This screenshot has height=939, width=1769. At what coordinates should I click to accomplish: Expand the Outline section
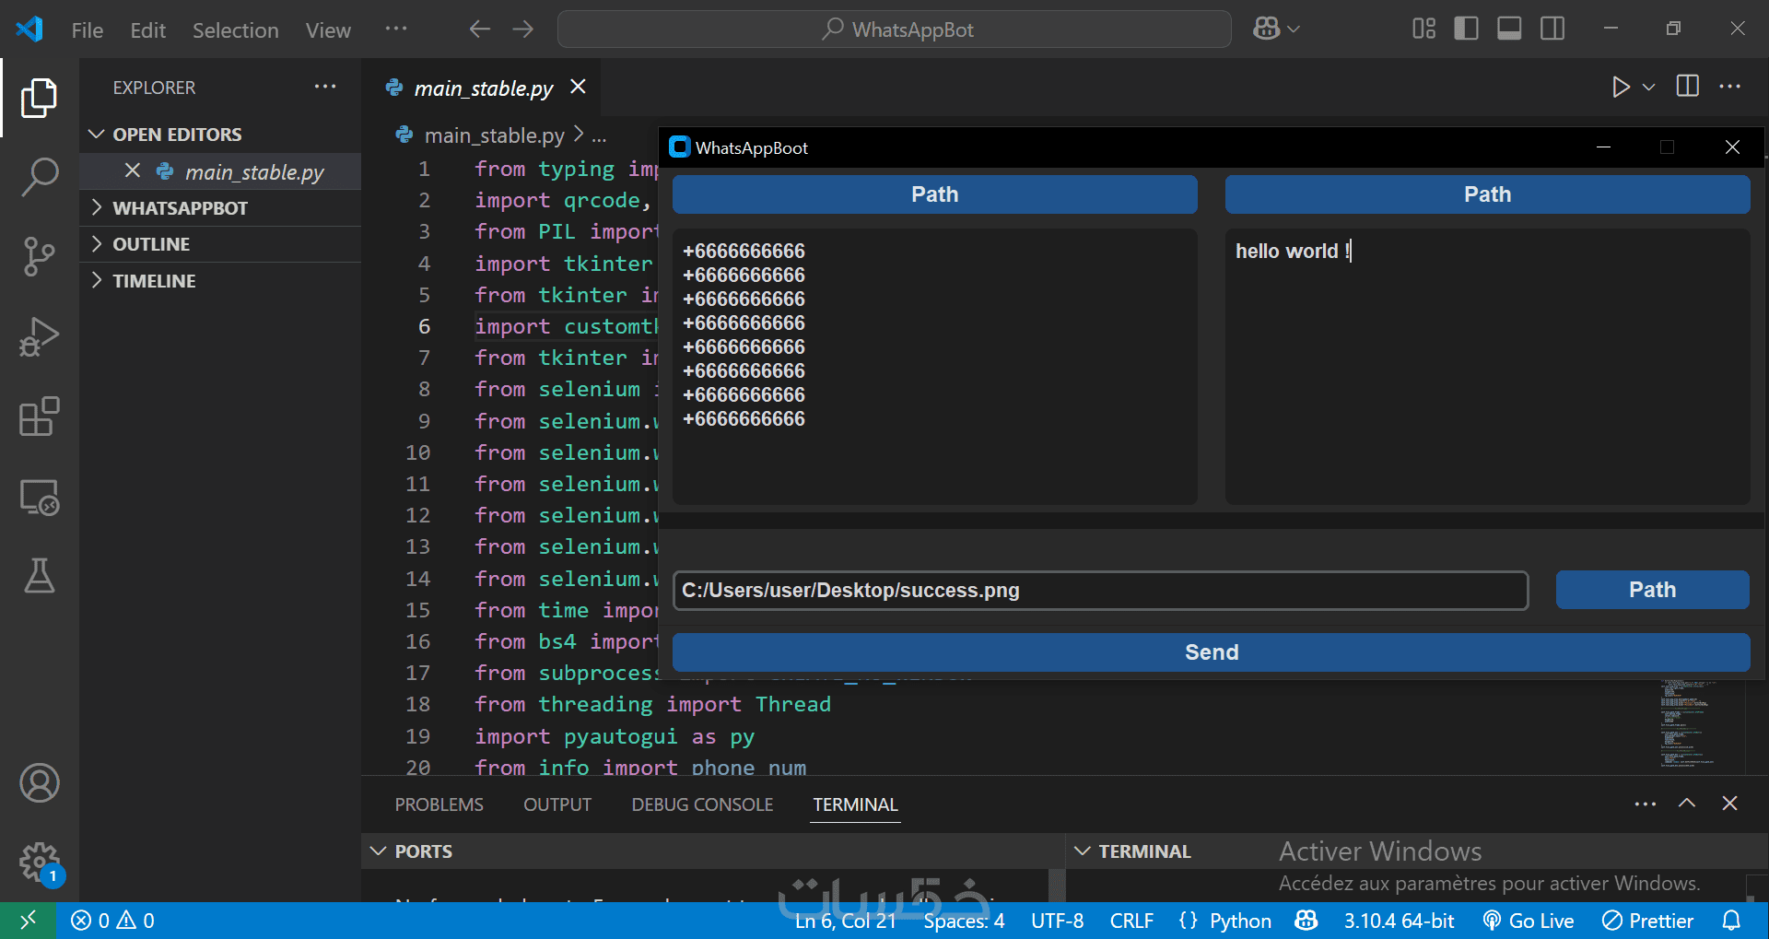click(221, 244)
